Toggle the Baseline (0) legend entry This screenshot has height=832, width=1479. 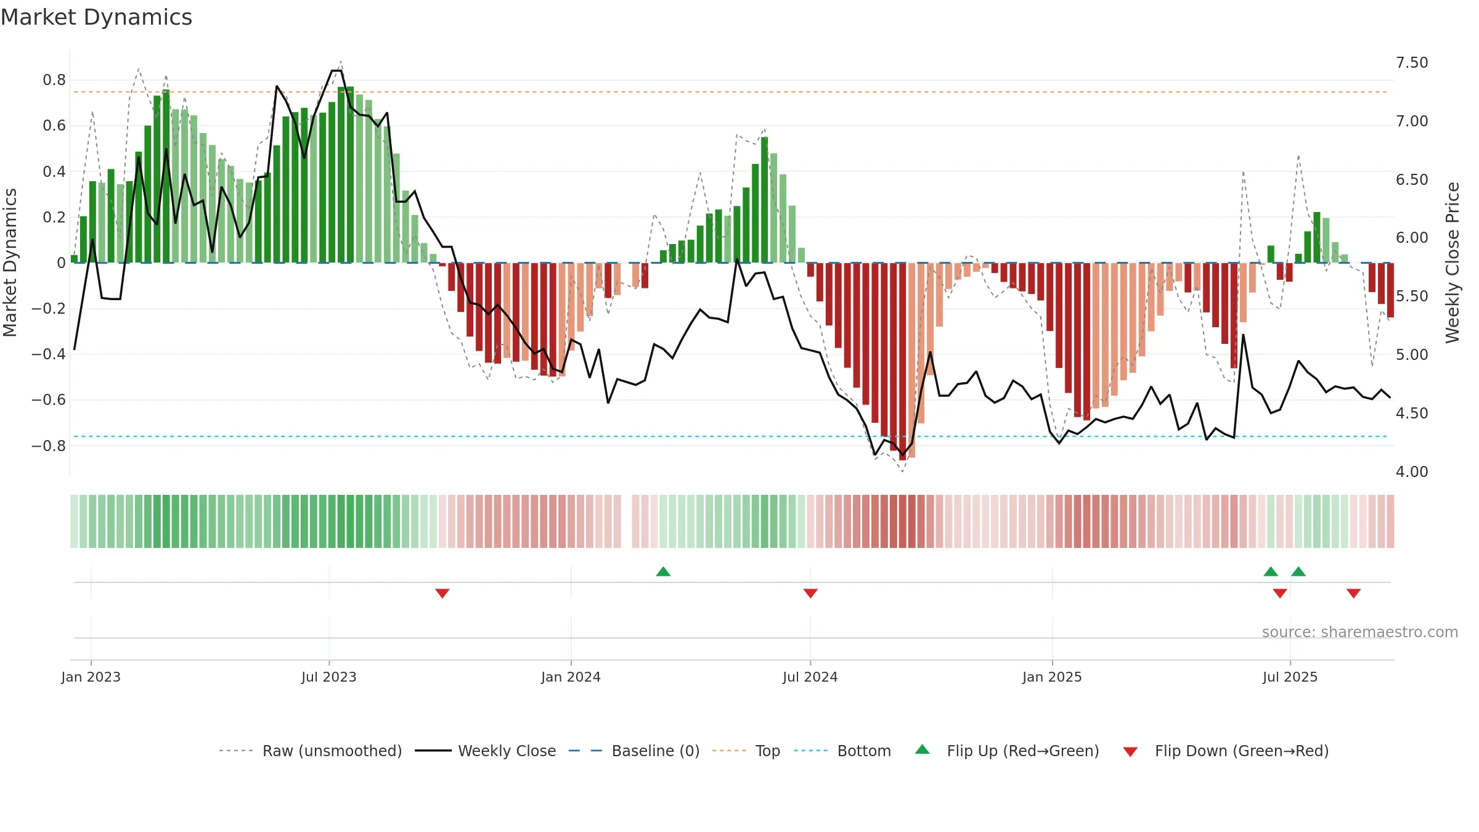click(x=634, y=751)
